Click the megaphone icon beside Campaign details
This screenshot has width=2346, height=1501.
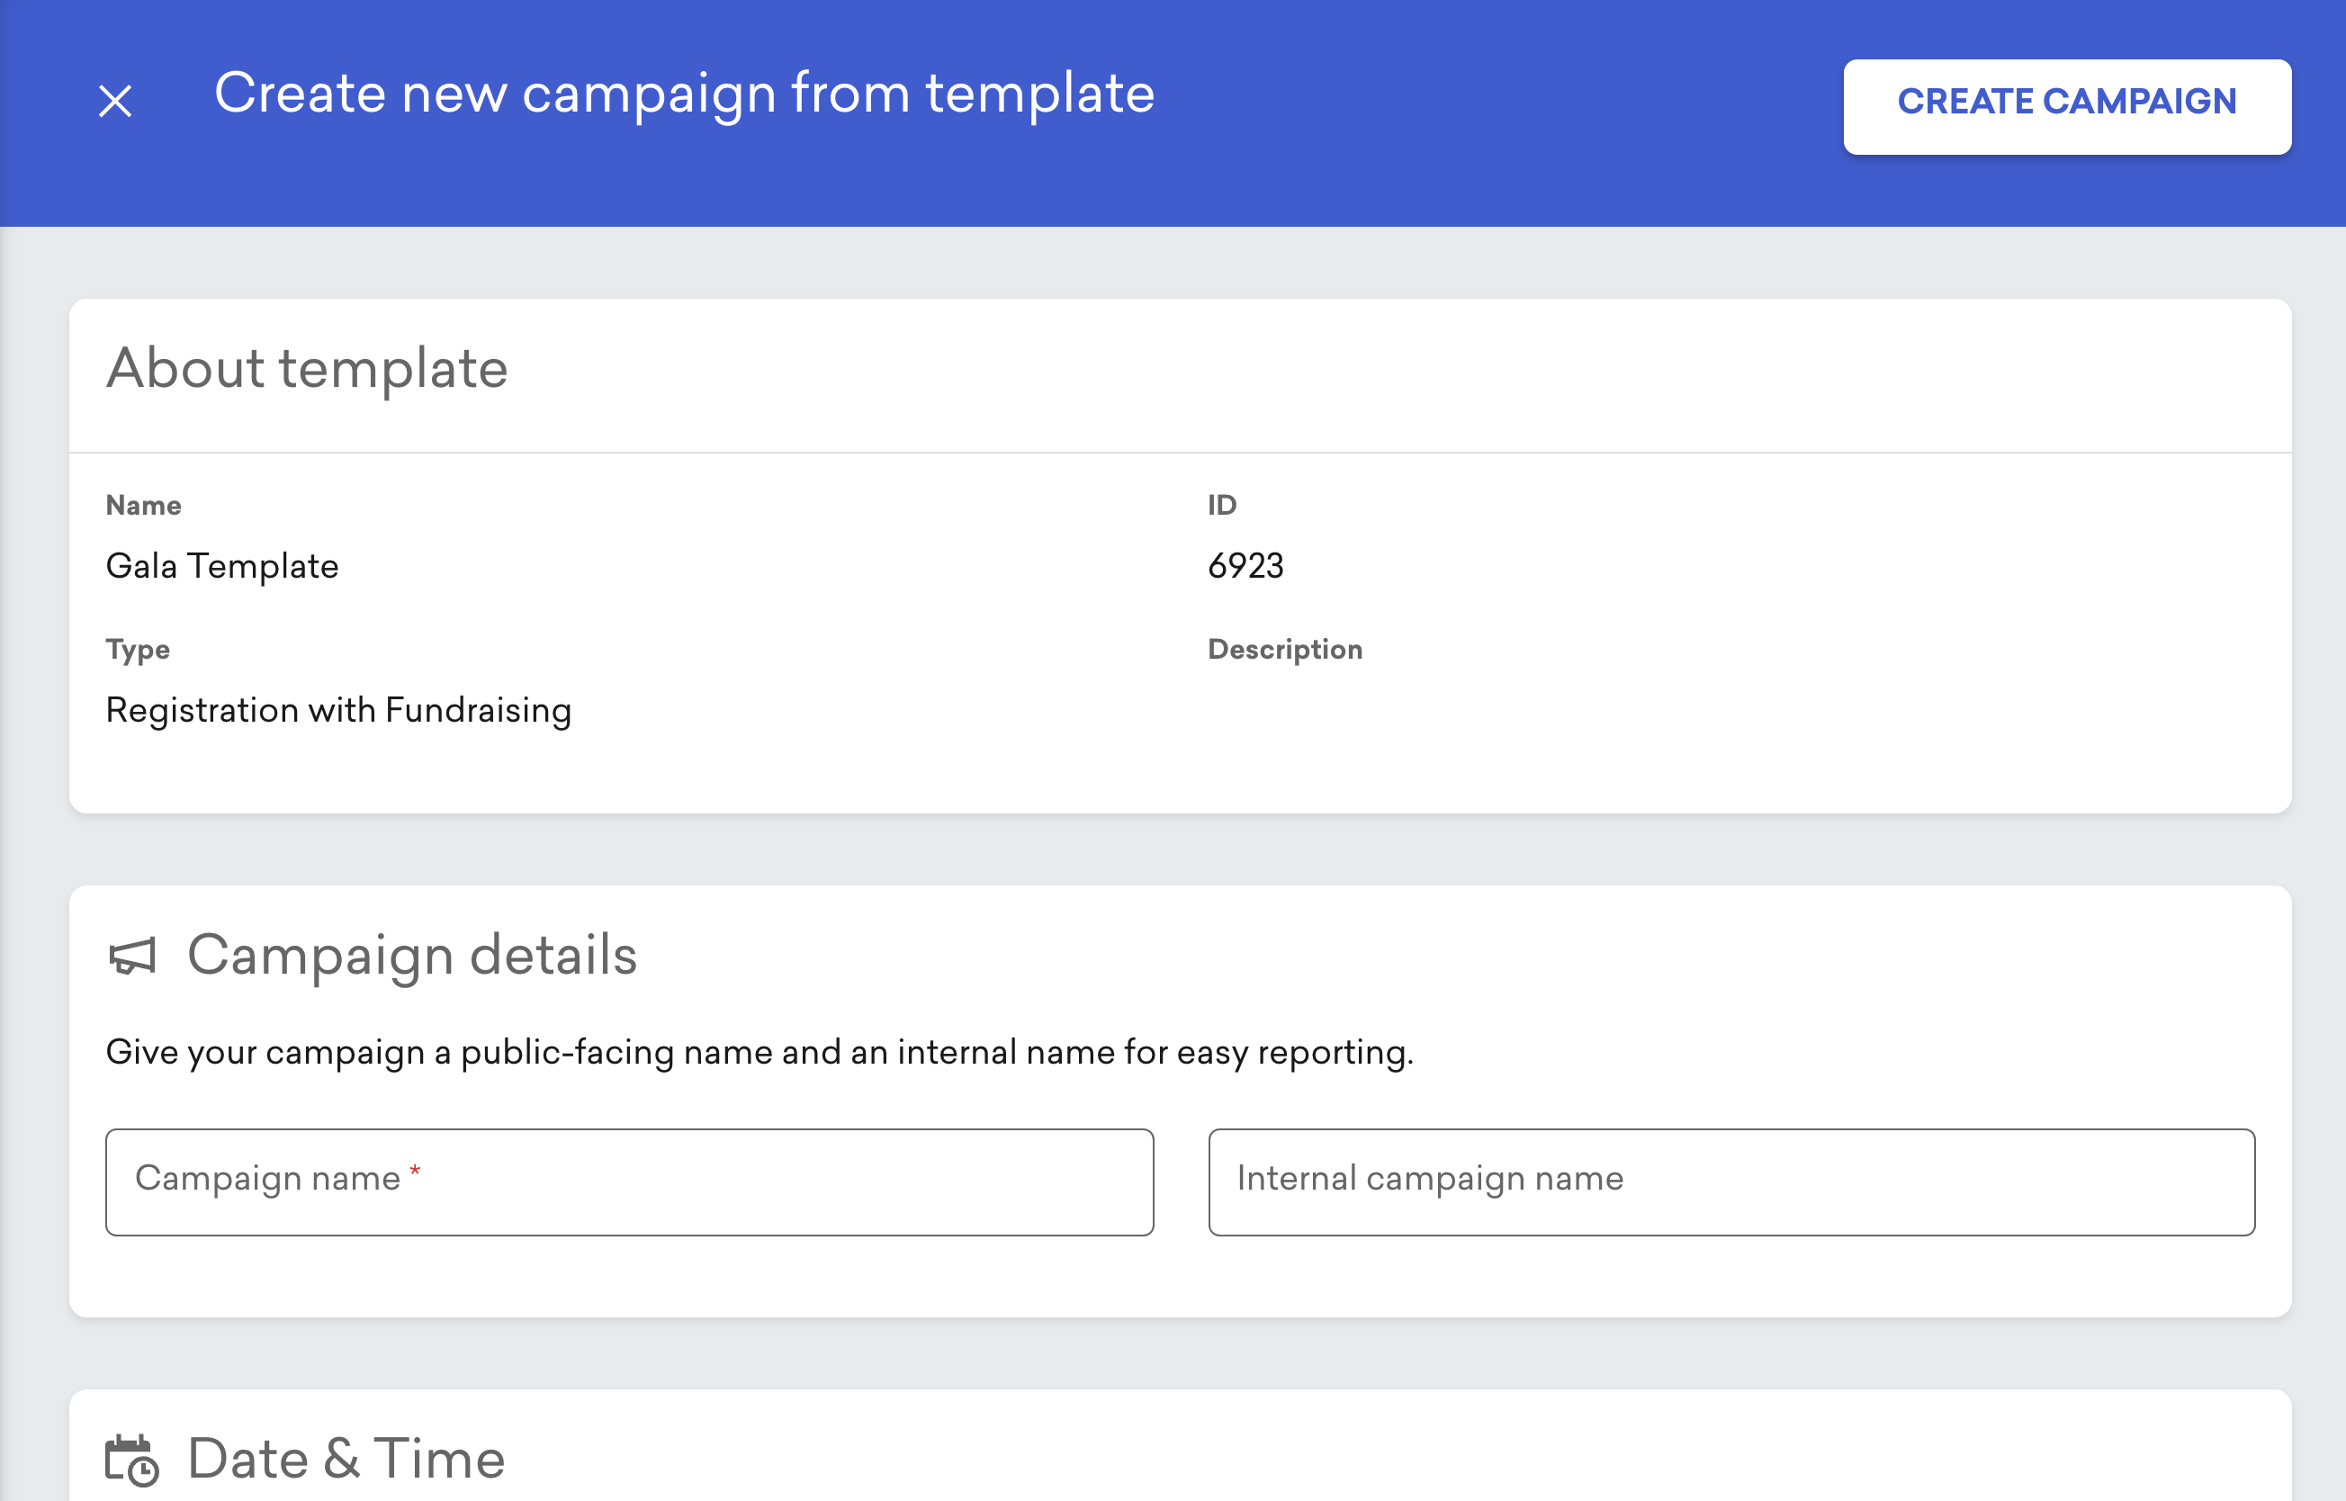click(x=131, y=957)
